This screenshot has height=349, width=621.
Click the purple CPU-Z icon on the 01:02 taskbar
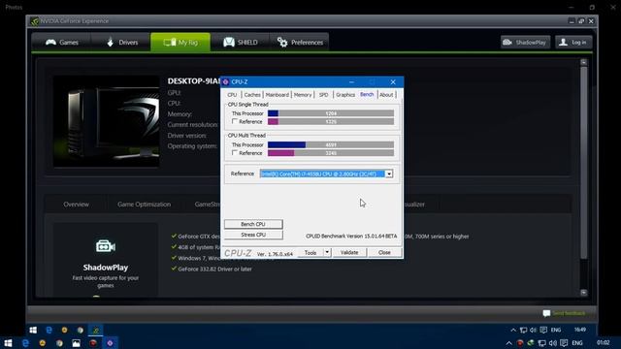click(110, 342)
